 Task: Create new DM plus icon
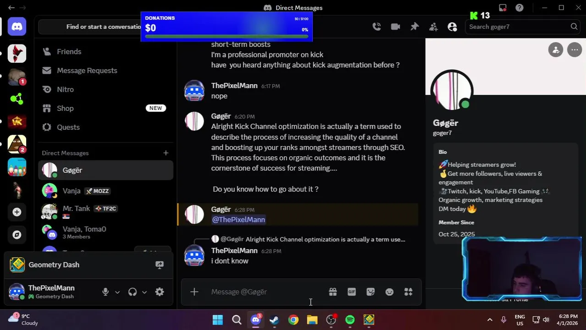pos(166,153)
